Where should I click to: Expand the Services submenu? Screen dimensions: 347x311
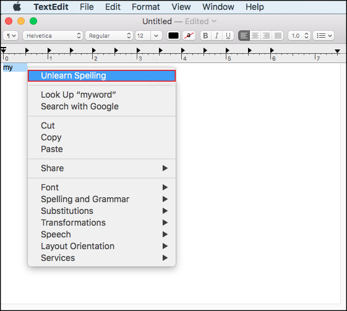[x=102, y=258]
